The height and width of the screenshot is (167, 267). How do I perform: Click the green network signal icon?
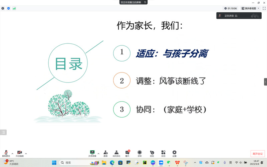coord(14,8)
